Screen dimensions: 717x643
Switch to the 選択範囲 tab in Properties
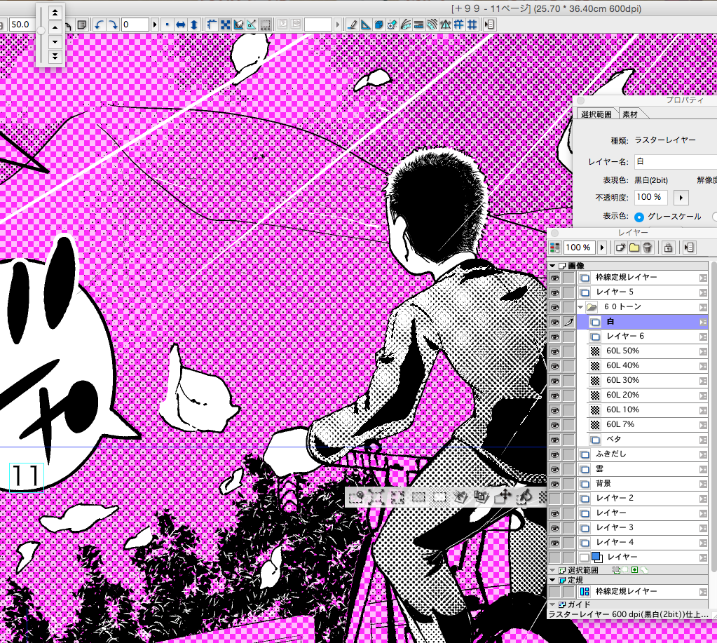click(x=596, y=114)
